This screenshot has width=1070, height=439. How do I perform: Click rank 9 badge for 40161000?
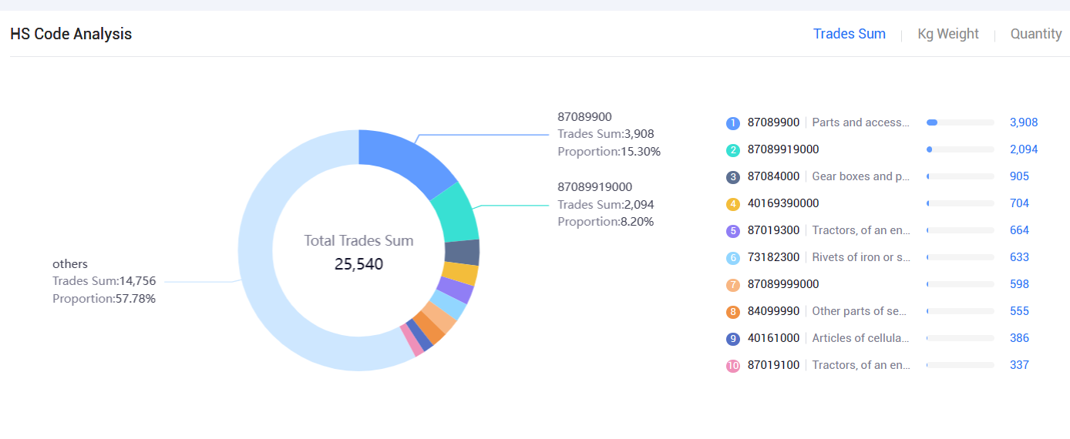[x=733, y=339]
